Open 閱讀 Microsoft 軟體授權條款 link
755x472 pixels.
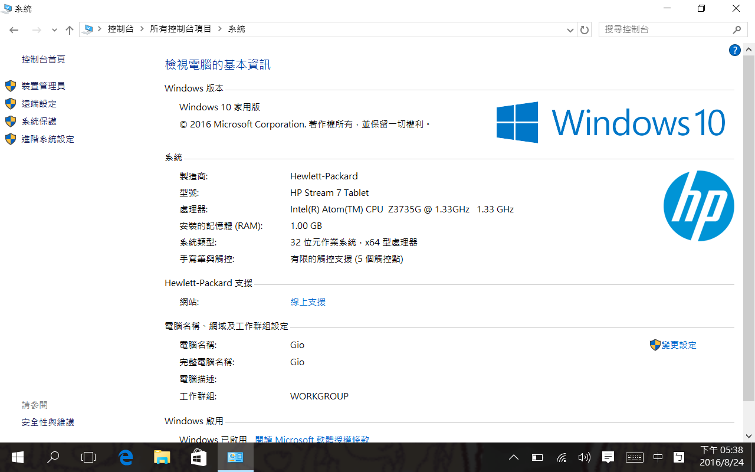click(312, 440)
